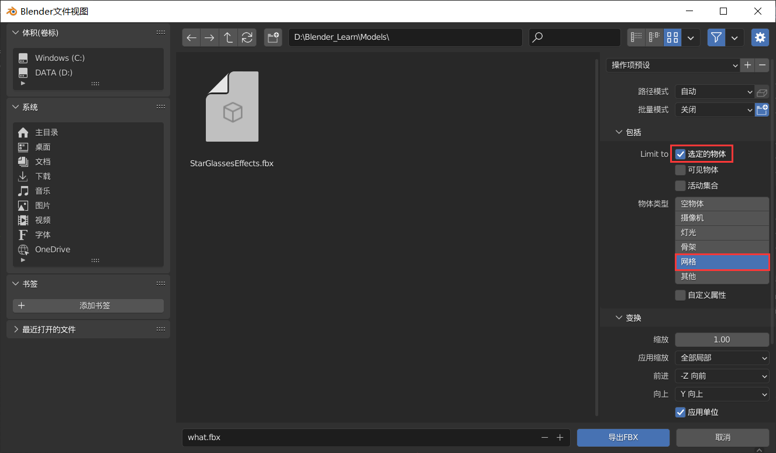This screenshot has width=776, height=453.
Task: Collapse the 包括 section
Action: 619,132
